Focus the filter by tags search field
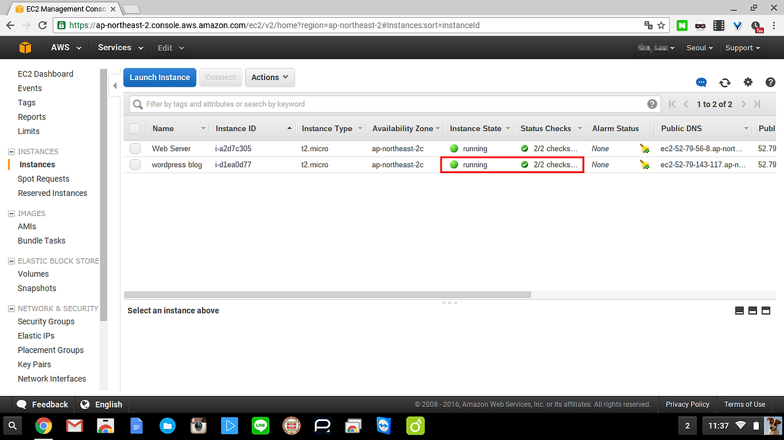784x440 pixels. pos(394,104)
